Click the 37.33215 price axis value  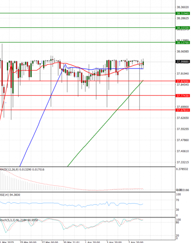coord(183,162)
